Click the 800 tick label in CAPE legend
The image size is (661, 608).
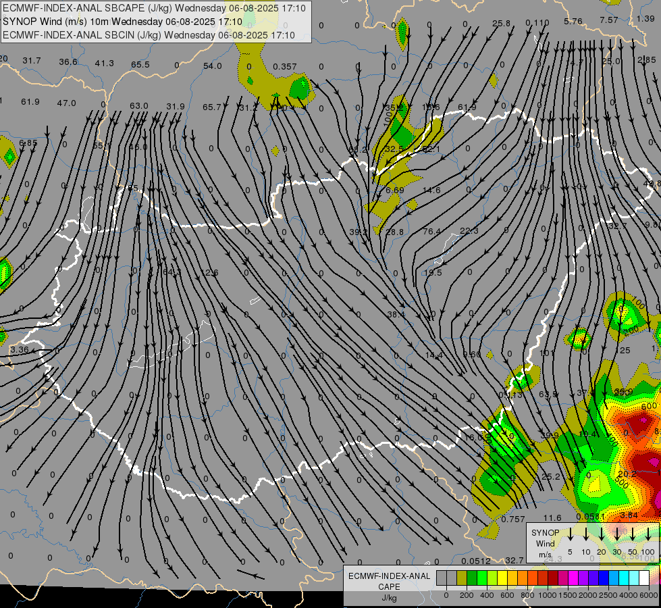(527, 595)
